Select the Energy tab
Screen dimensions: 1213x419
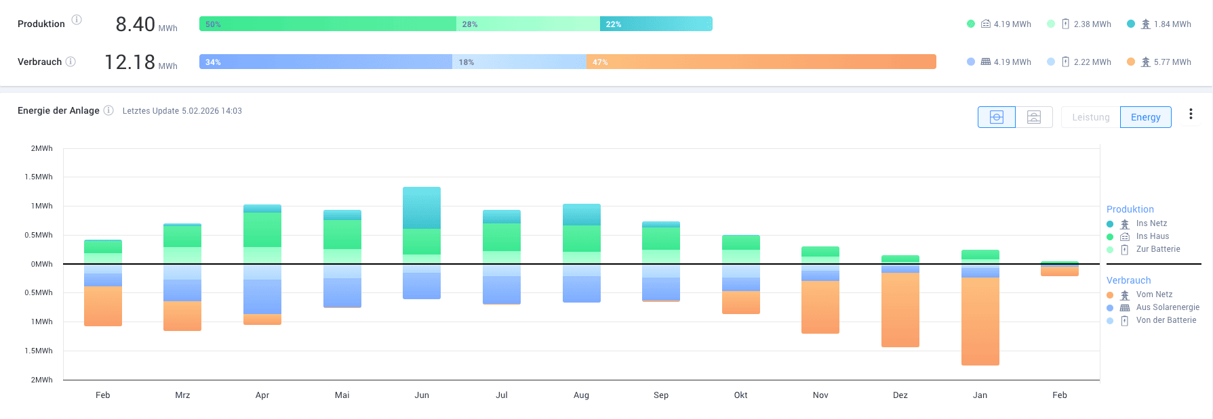1145,117
